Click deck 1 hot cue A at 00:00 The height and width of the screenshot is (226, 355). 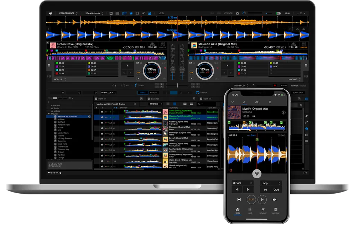pyautogui.click(x=71, y=63)
